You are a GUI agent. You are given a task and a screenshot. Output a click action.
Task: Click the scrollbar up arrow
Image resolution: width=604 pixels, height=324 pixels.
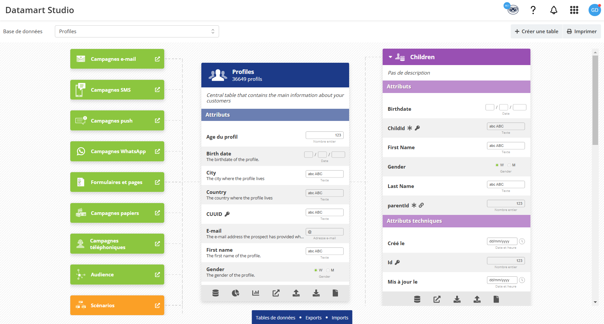point(595,52)
